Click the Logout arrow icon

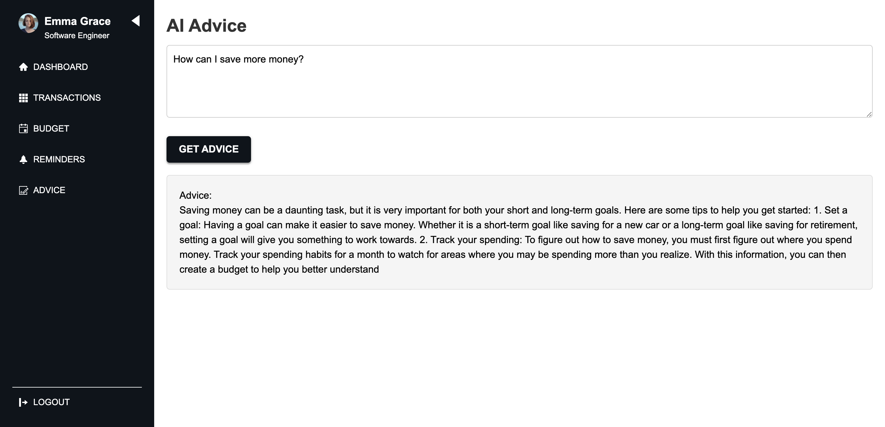point(23,402)
